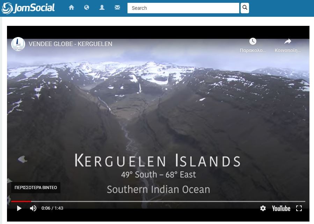Click the JomSocial logo
314x224 pixels.
tap(28, 8)
